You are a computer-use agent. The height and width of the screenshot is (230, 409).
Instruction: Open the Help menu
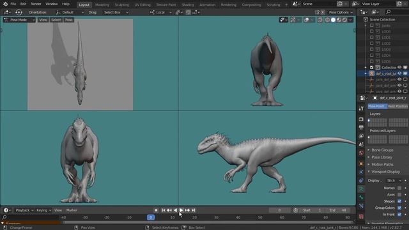click(x=66, y=4)
